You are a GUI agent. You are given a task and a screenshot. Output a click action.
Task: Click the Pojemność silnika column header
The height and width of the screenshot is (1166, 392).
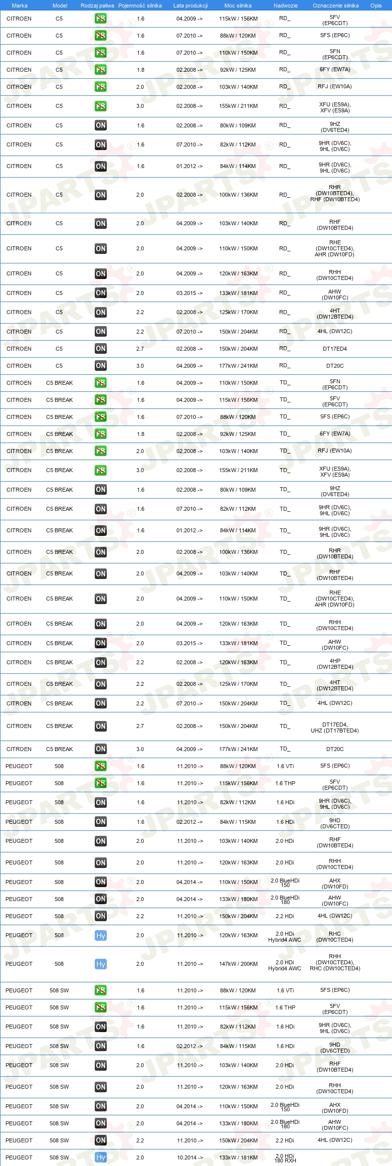(x=140, y=6)
